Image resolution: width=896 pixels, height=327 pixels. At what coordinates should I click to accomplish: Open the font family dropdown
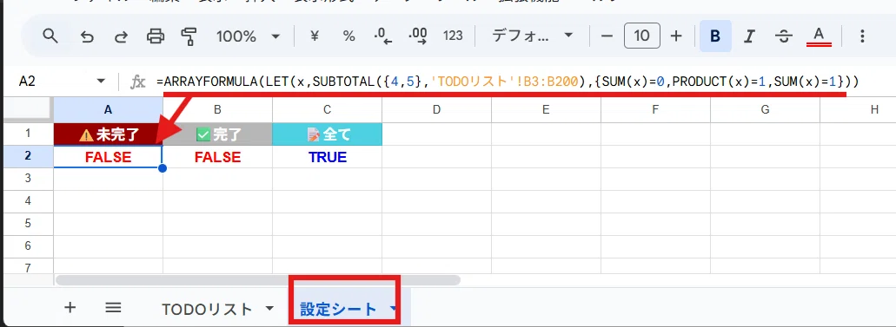coord(532,36)
